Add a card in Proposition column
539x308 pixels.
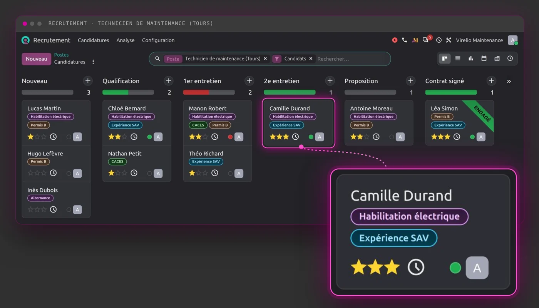(411, 81)
